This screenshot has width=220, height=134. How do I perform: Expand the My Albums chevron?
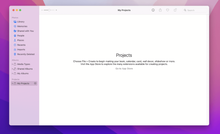[x=12, y=73]
